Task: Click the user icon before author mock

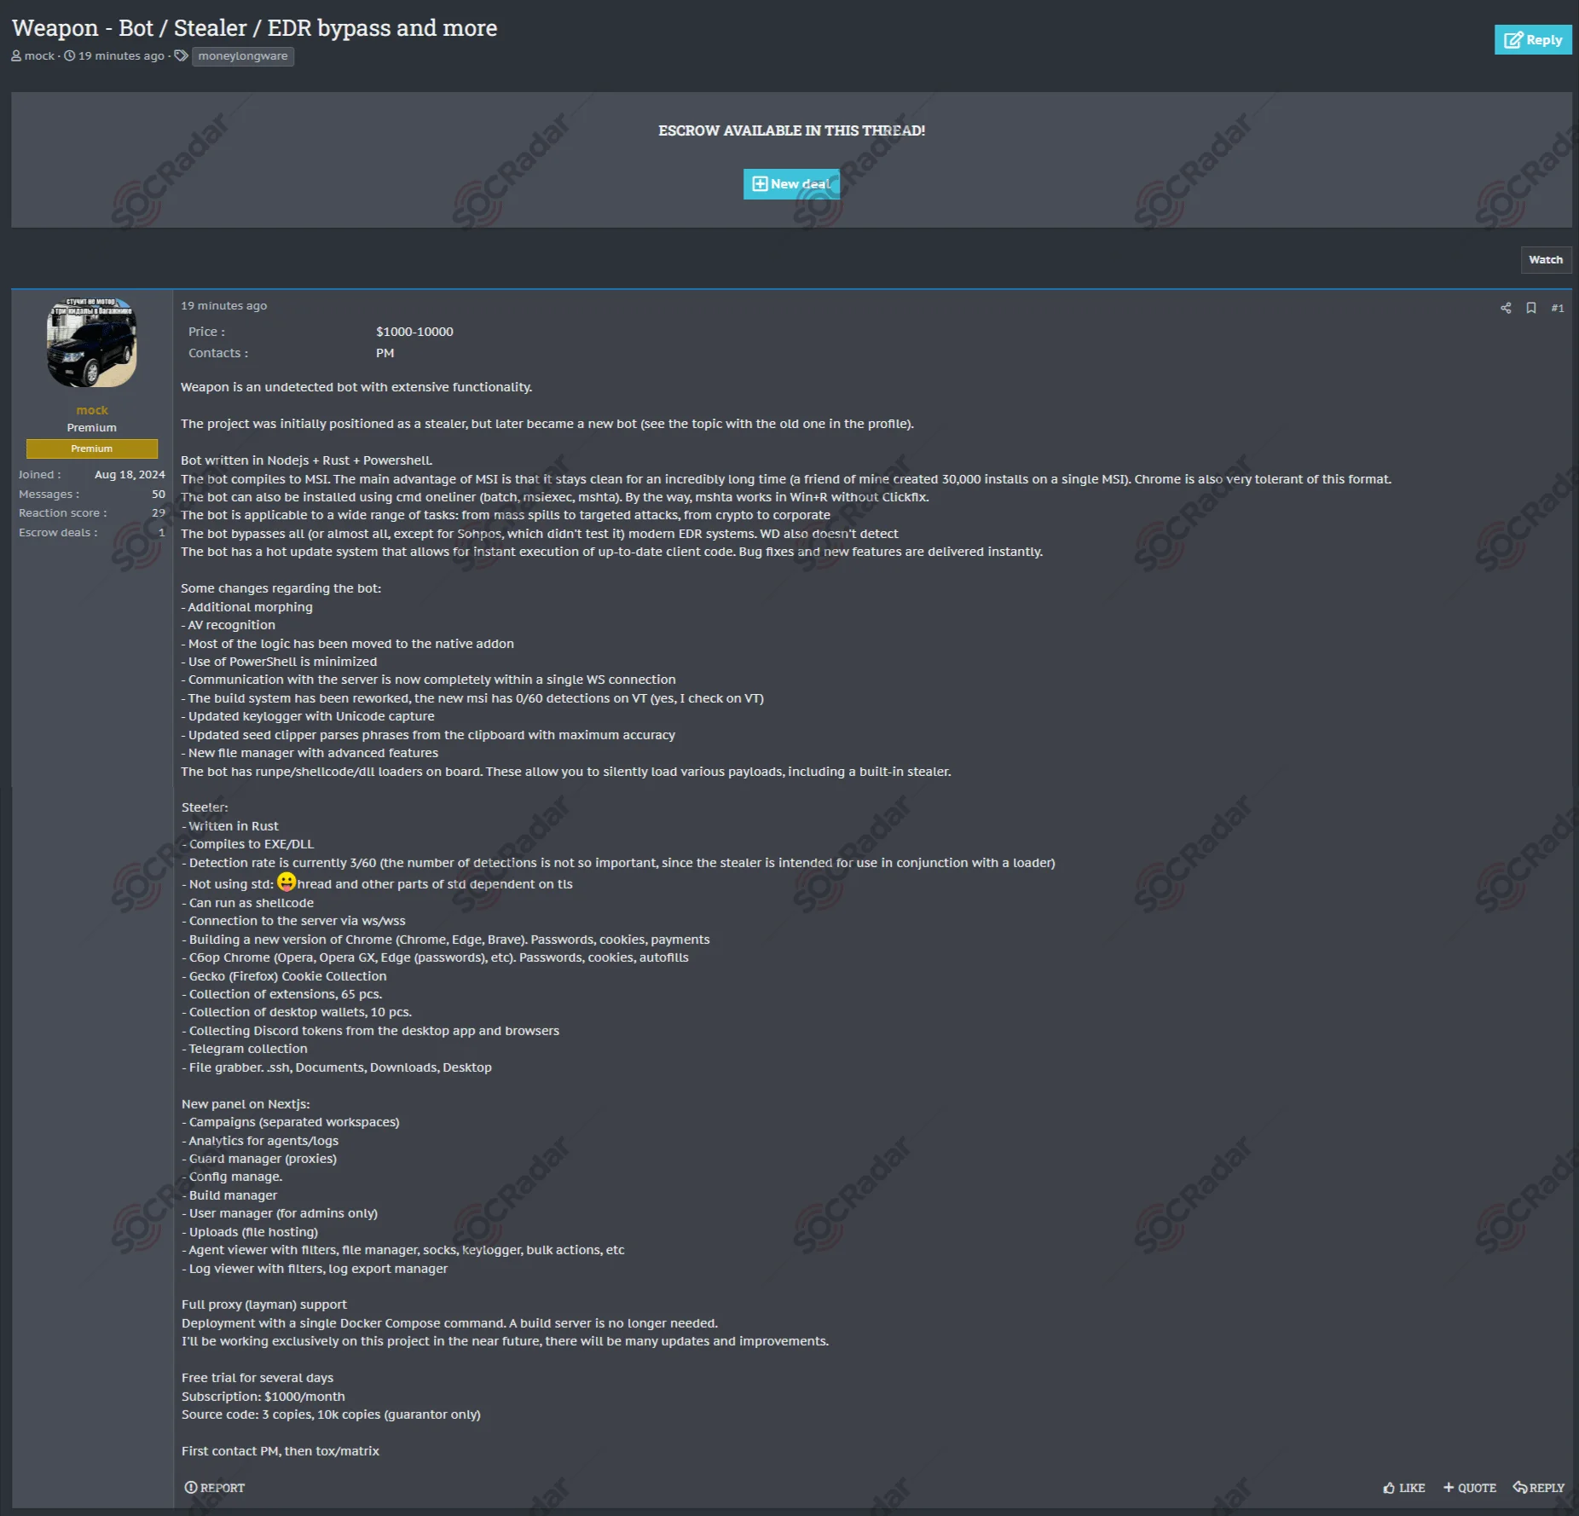Action: pos(16,56)
